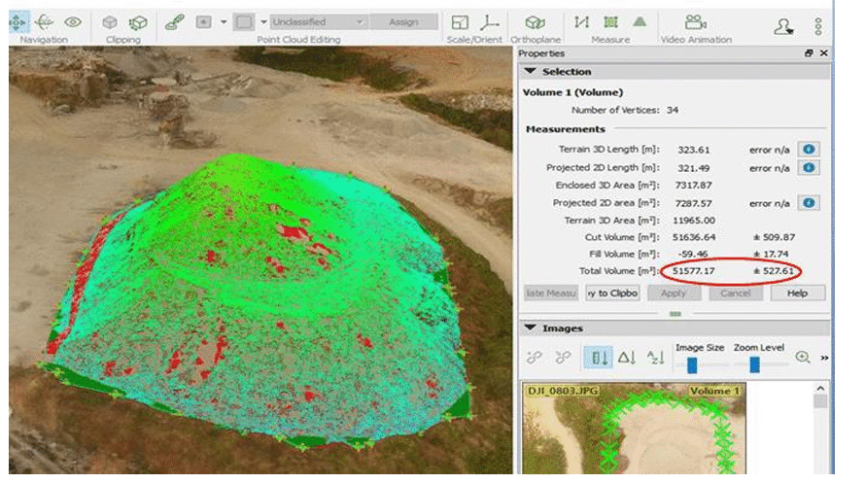Open the Unclassified point class dropdown
This screenshot has width=865, height=483.
click(318, 21)
